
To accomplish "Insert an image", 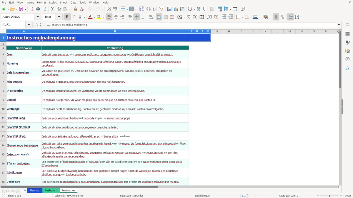I will [x=169, y=9].
